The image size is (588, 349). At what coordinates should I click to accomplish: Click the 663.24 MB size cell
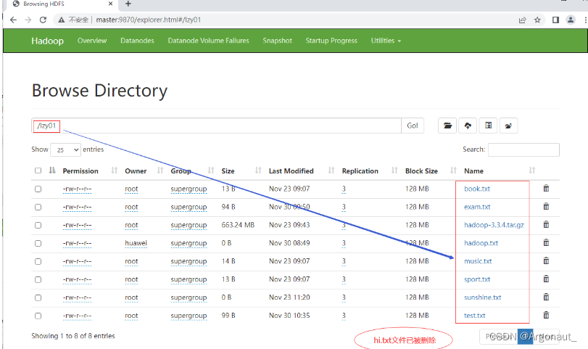coord(238,225)
